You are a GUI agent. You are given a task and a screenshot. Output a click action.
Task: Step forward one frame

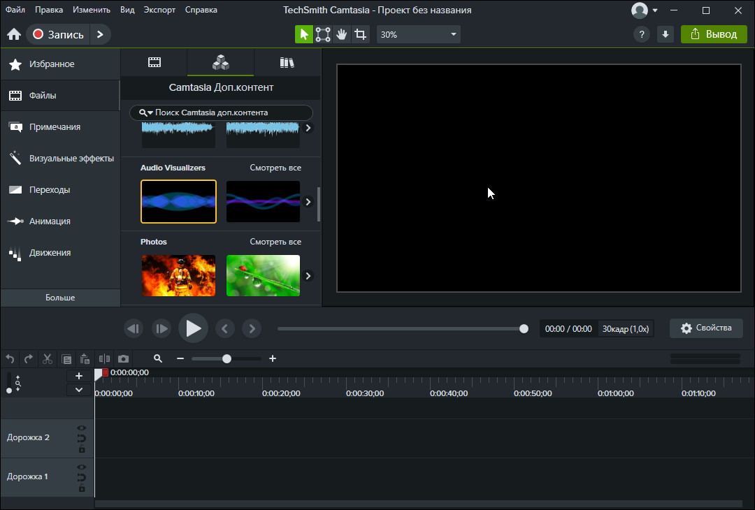point(161,328)
